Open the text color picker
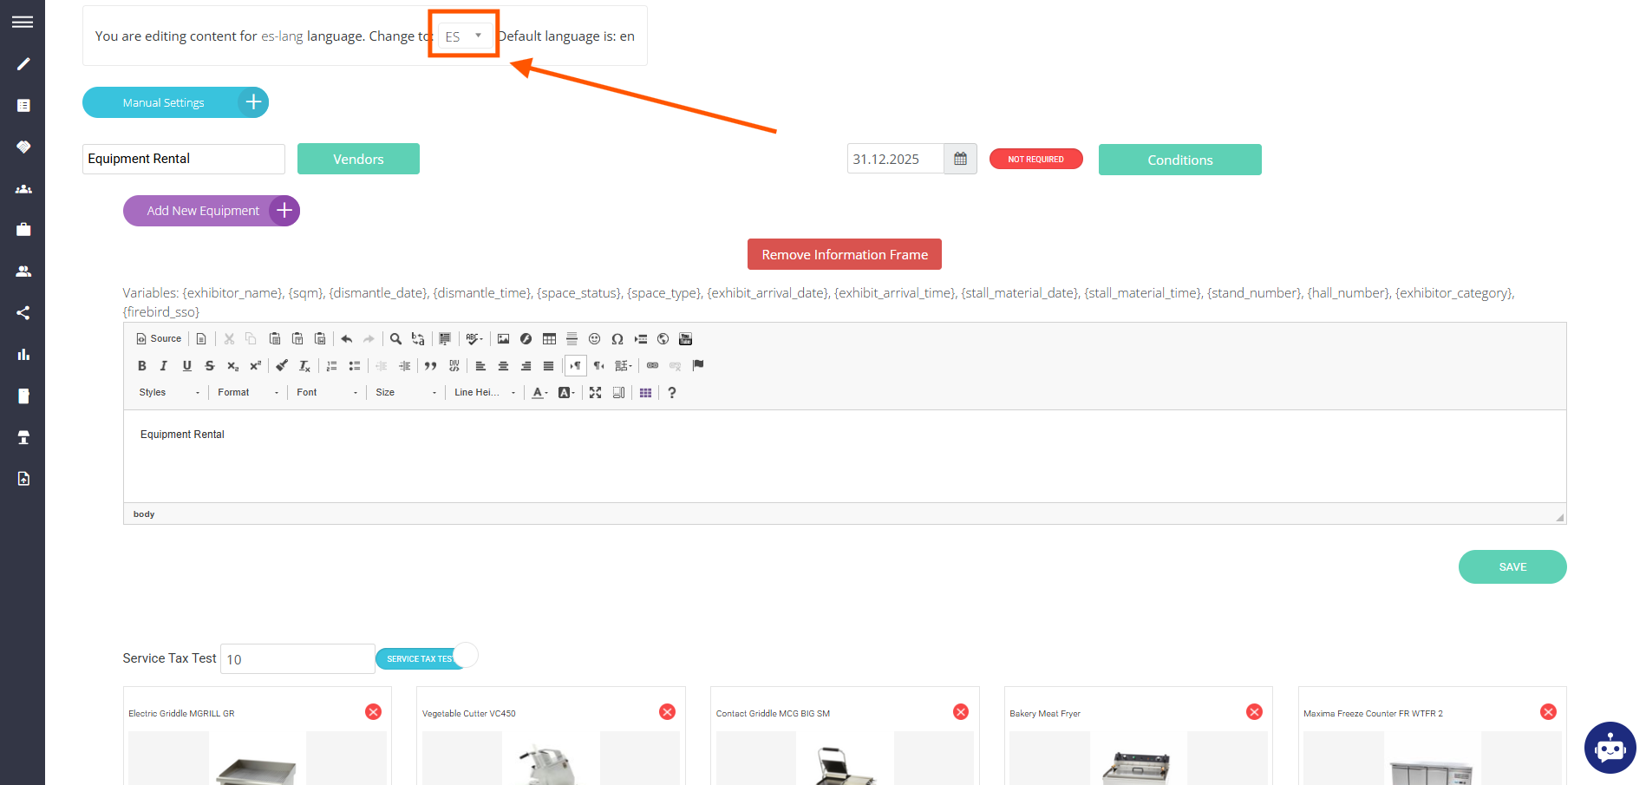Image resolution: width=1646 pixels, height=785 pixels. click(x=539, y=393)
